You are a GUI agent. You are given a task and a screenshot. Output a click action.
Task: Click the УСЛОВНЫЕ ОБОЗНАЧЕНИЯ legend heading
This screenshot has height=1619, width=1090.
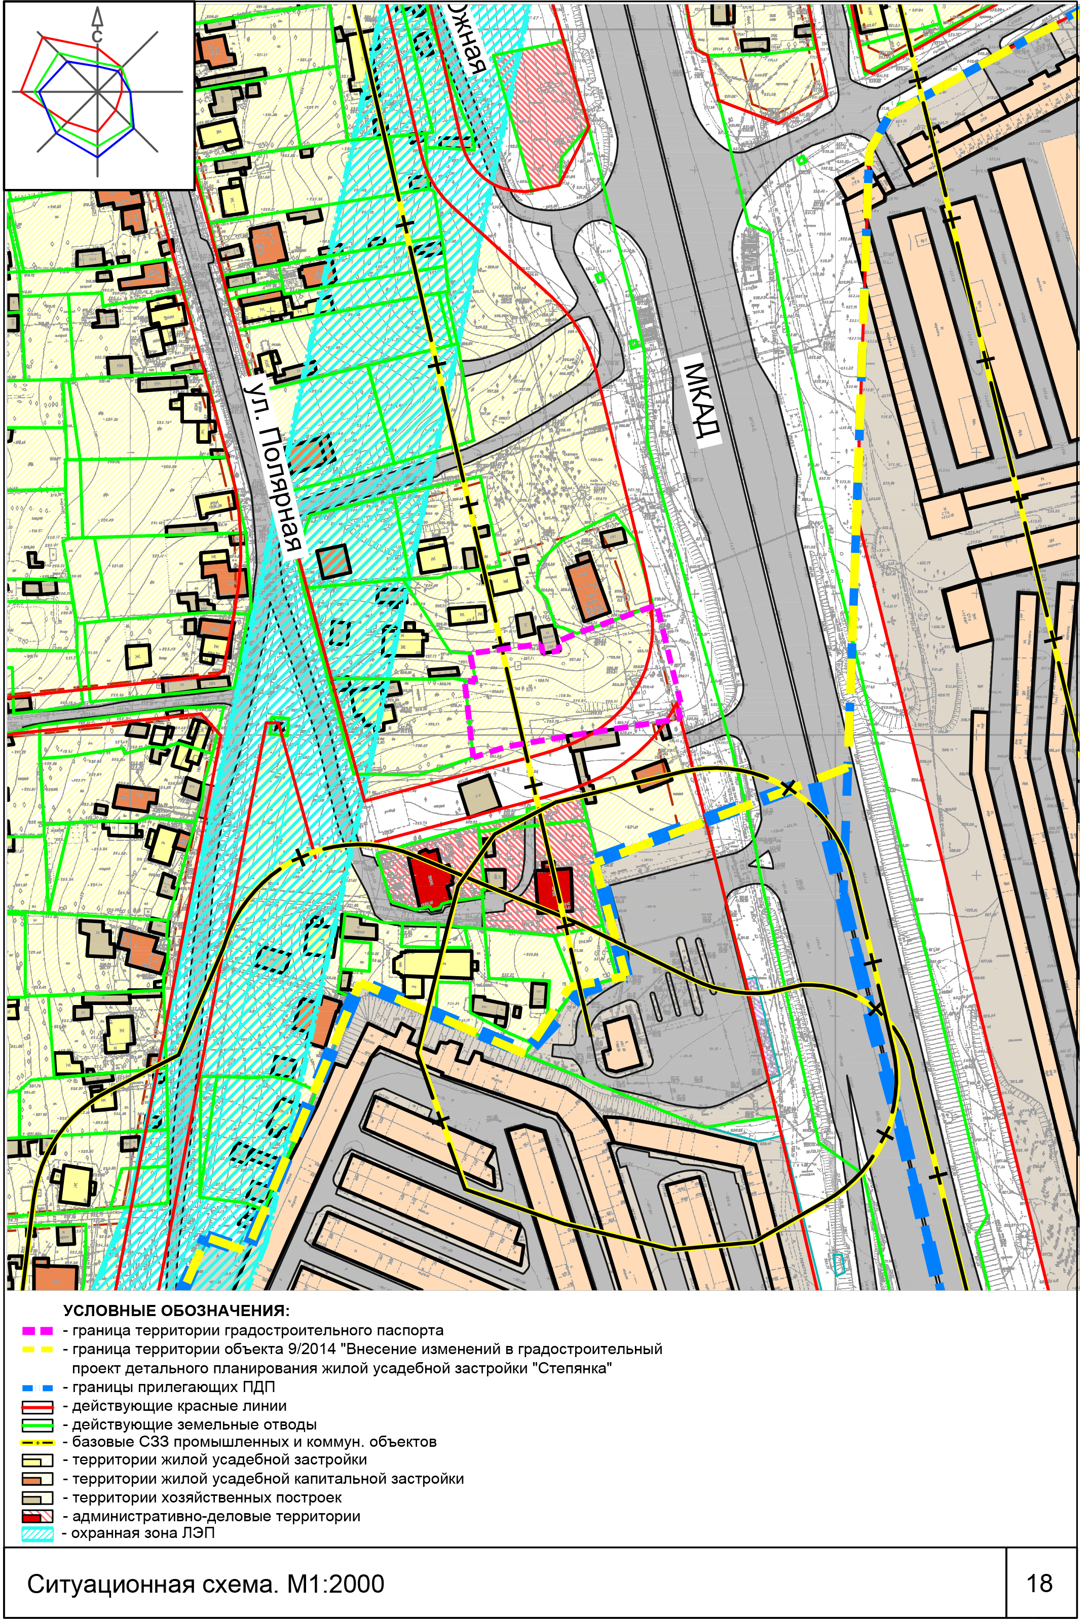[176, 1311]
